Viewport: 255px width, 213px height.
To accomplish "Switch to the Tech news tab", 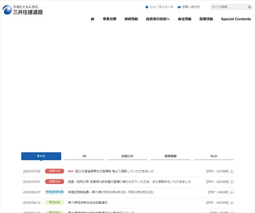I will 213,156.
